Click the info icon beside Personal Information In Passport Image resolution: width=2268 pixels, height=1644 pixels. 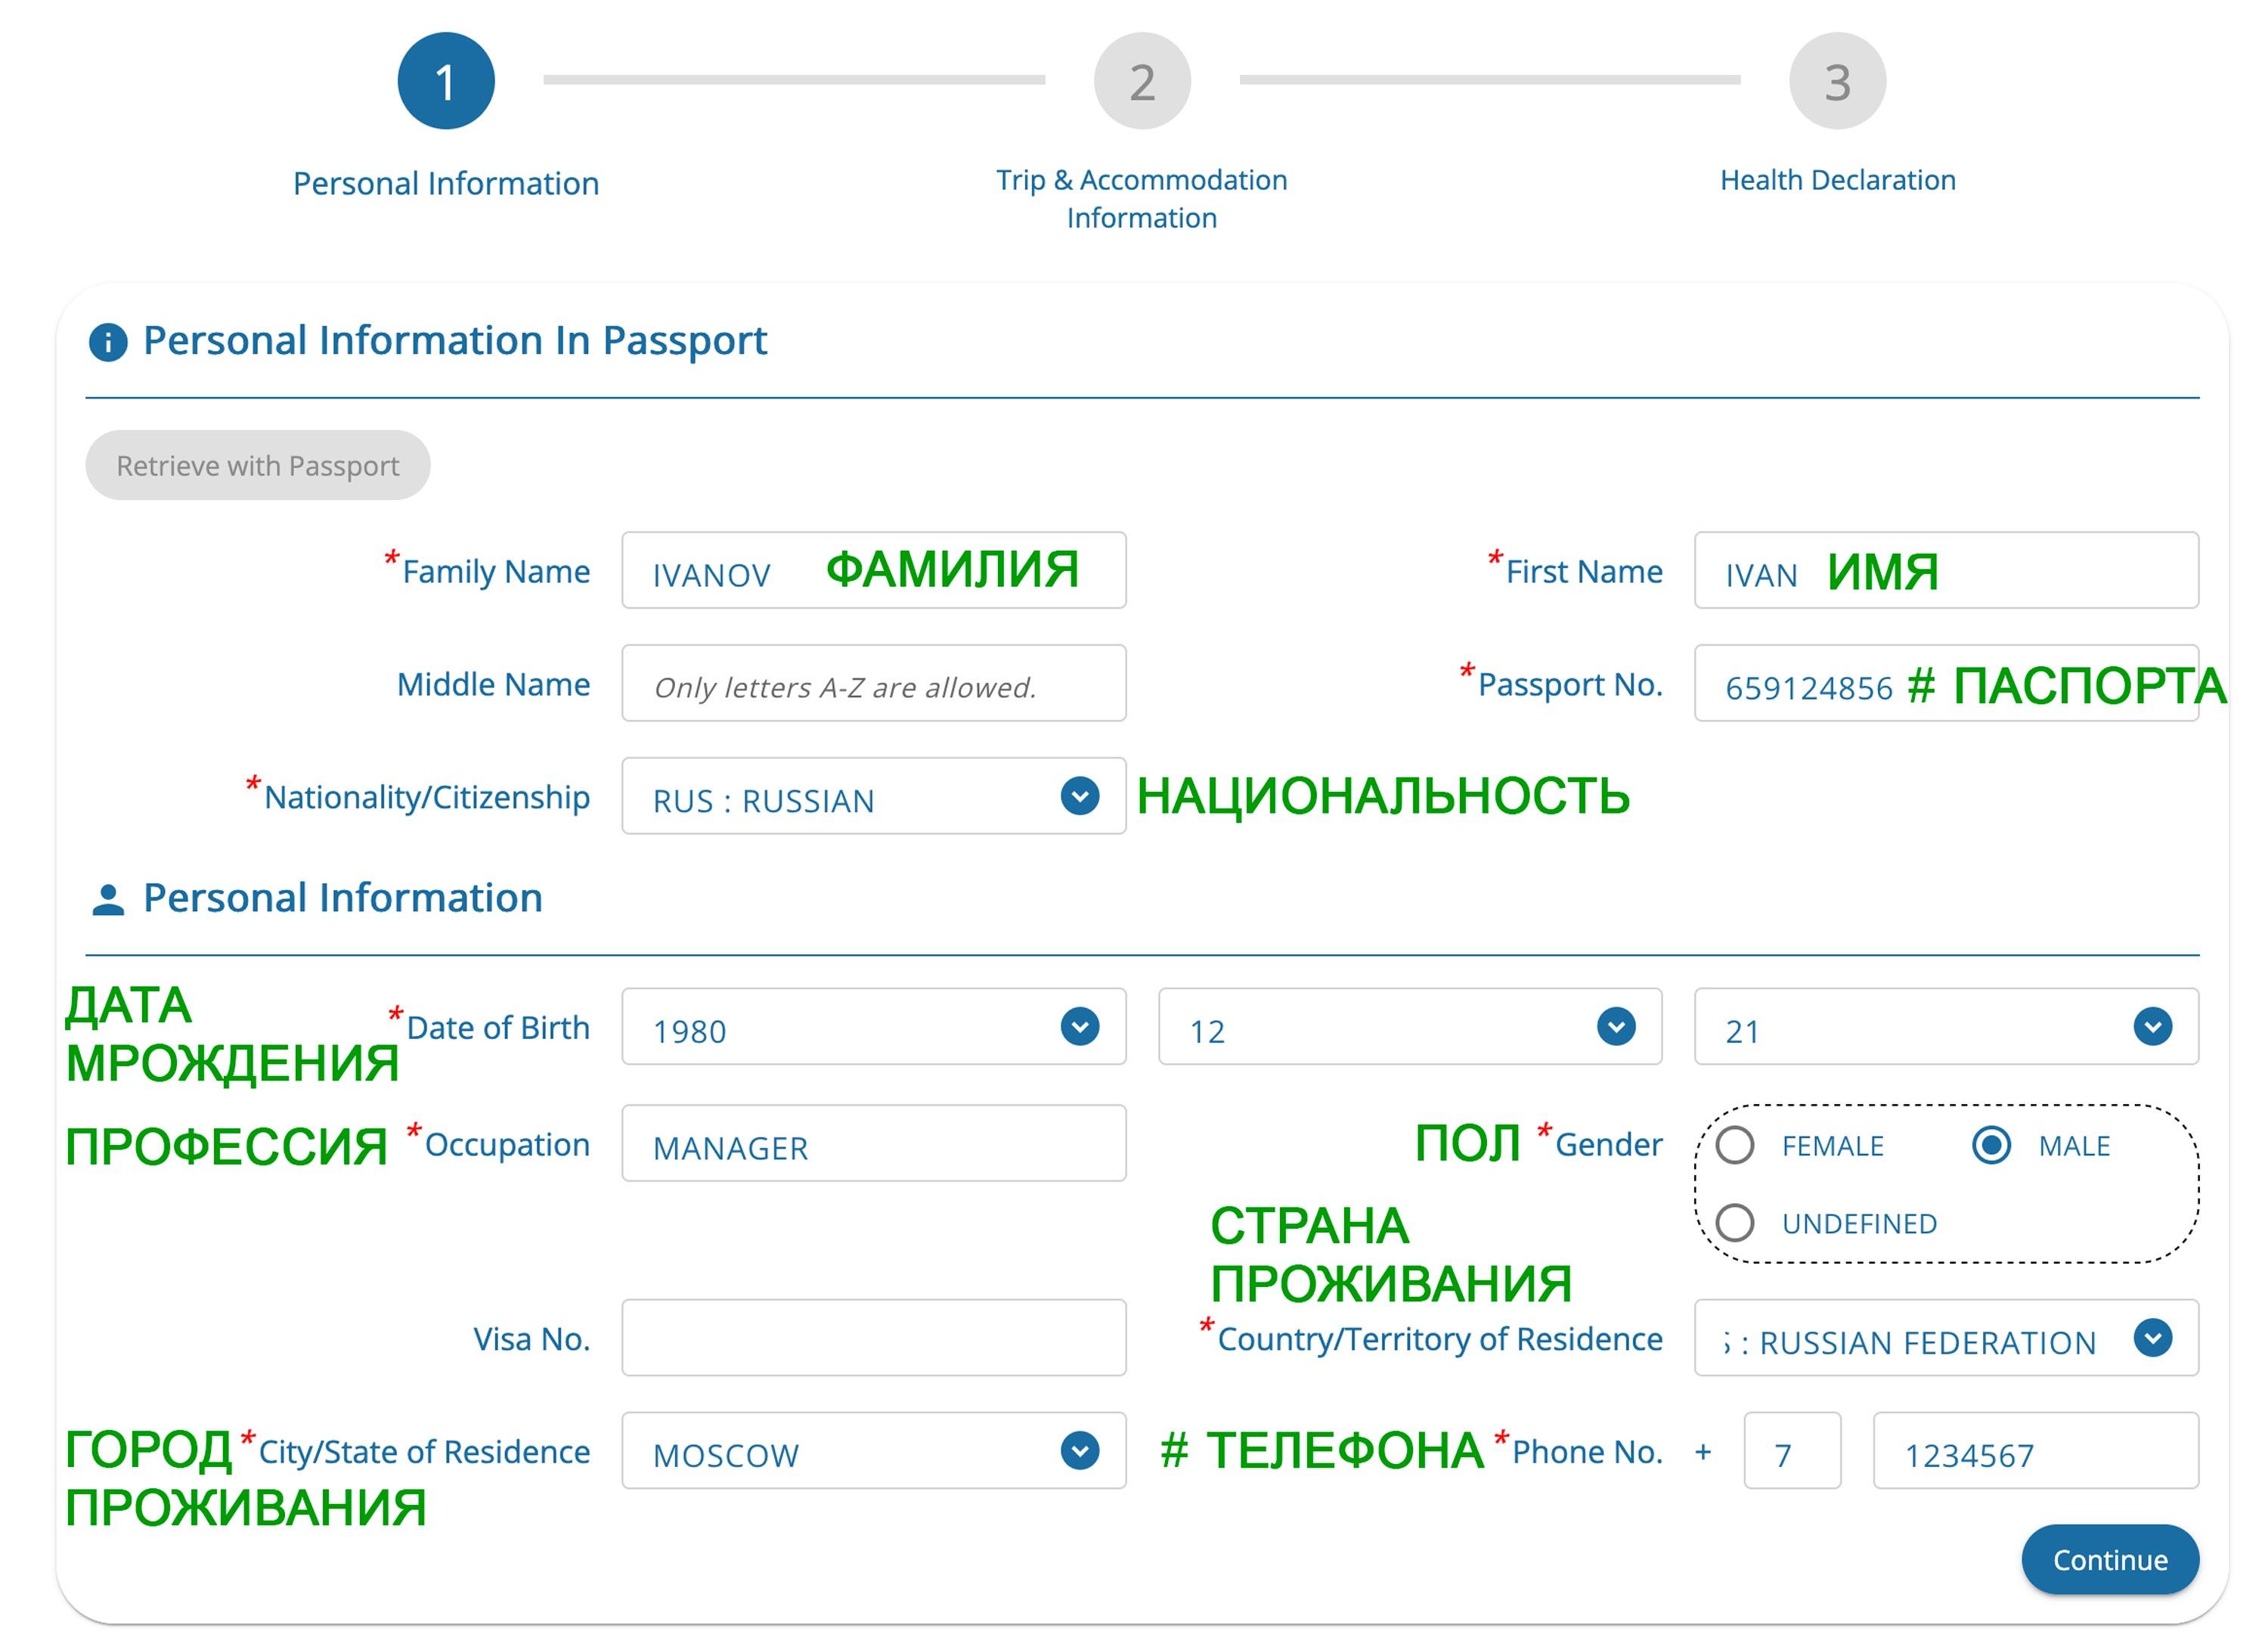[108, 342]
